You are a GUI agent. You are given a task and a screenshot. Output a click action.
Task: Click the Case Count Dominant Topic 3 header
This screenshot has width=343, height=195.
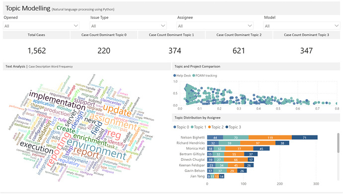tap(307, 35)
